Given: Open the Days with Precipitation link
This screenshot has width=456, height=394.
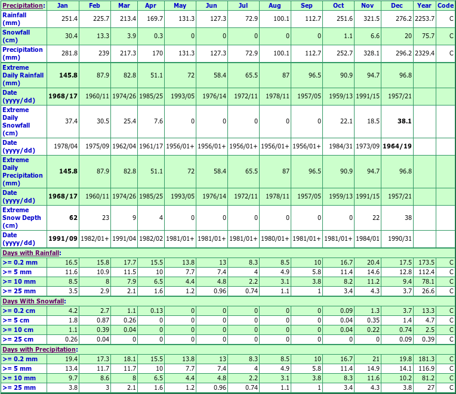Looking at the screenshot, I should tap(39, 349).
